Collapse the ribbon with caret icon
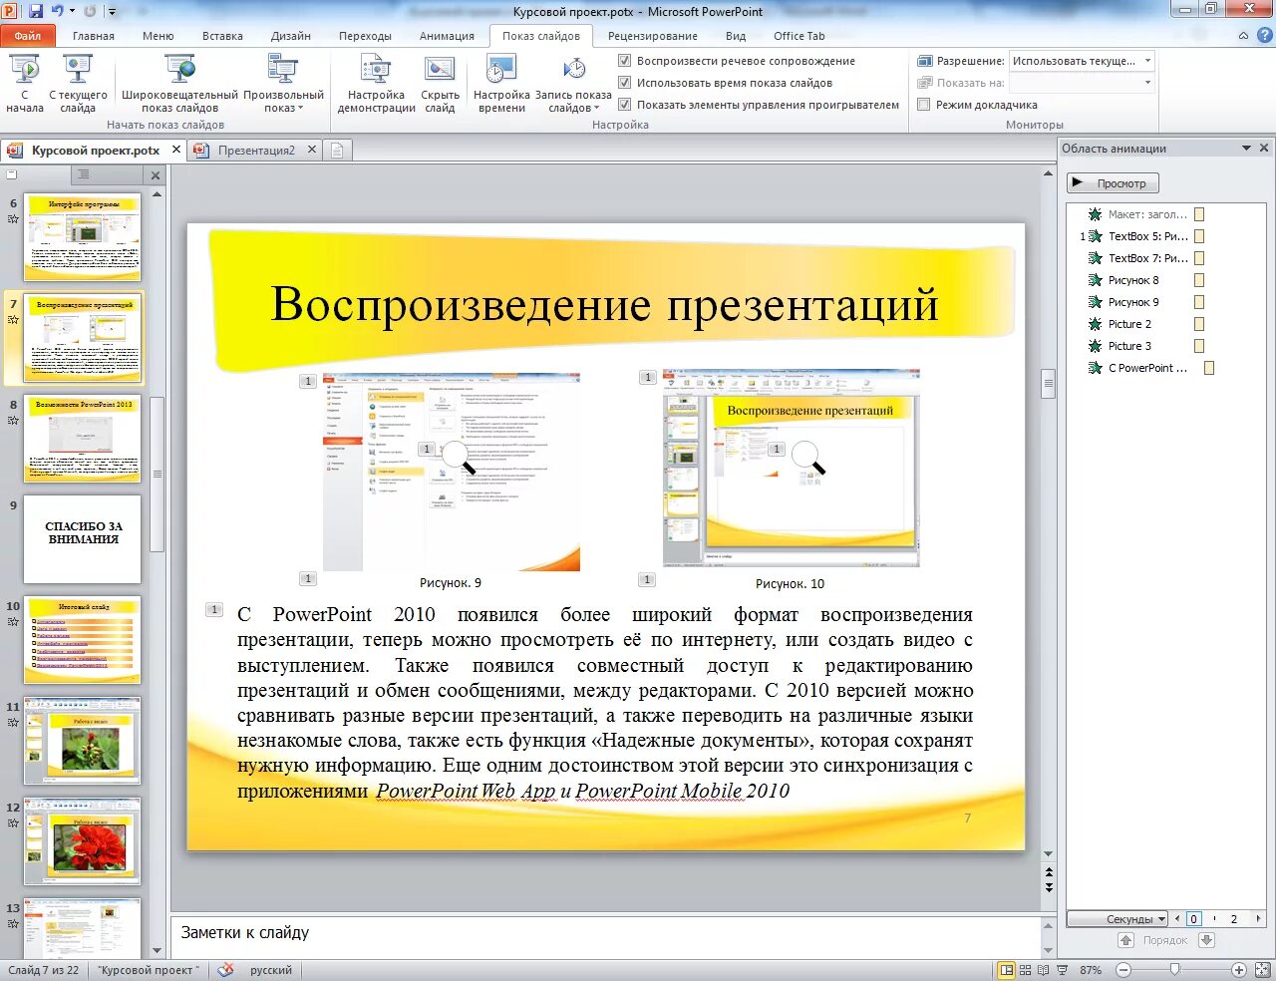1276x981 pixels. click(1243, 35)
